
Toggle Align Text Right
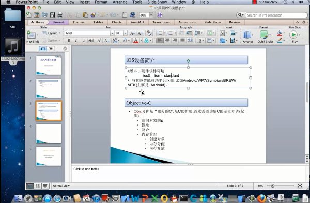(x=175, y=41)
